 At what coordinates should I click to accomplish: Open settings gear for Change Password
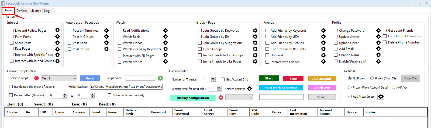(378, 31)
